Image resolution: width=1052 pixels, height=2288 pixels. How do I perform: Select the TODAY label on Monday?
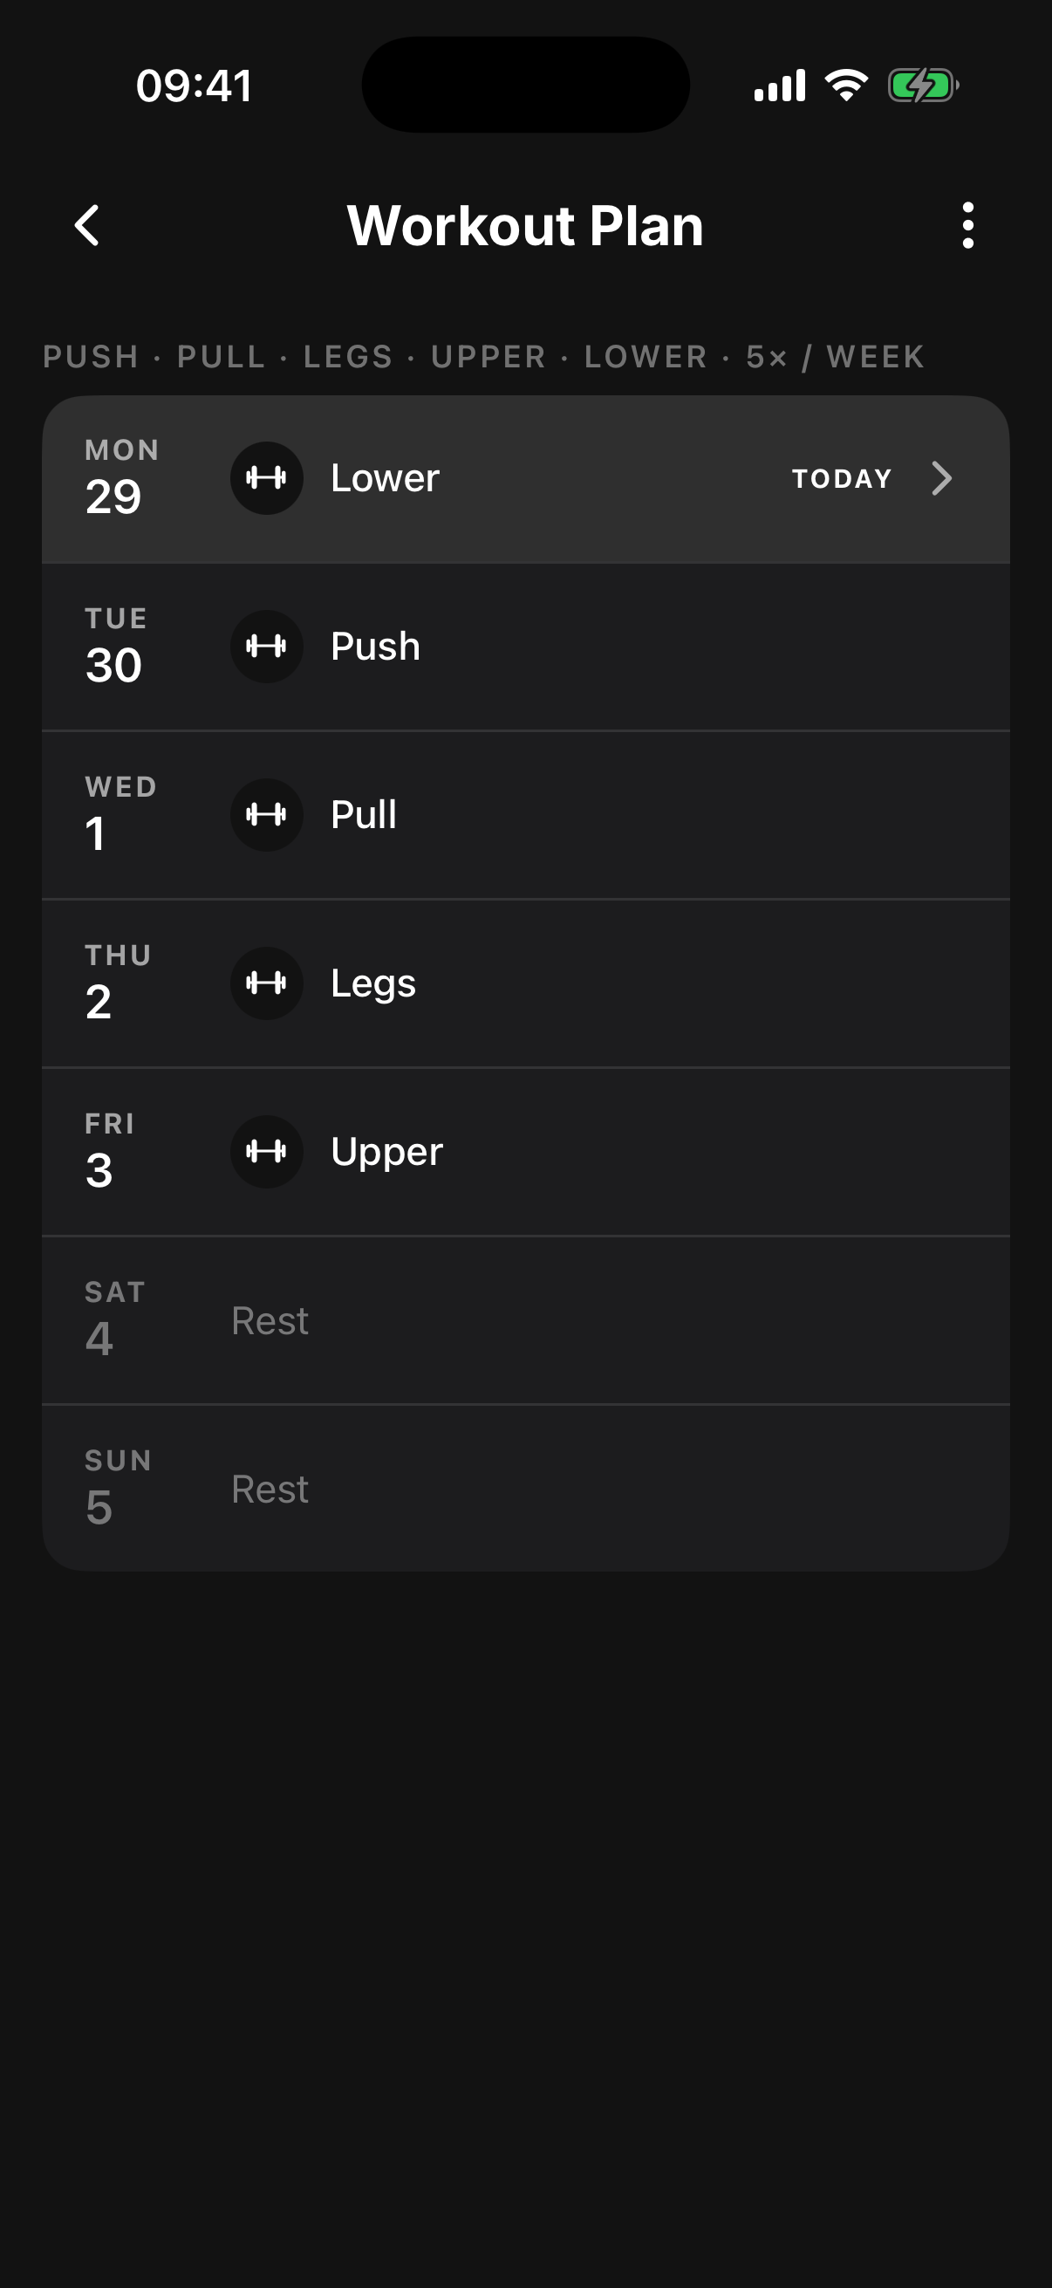tap(842, 479)
